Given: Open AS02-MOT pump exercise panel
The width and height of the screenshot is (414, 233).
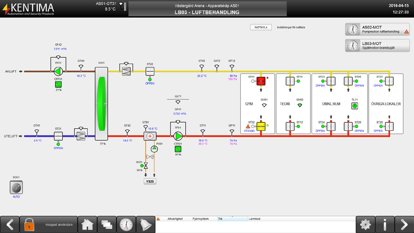Looking at the screenshot, I should tap(377, 29).
